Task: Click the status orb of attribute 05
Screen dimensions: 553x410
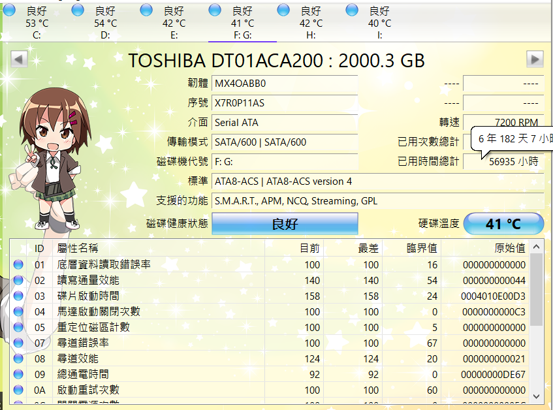Action: coord(18,327)
